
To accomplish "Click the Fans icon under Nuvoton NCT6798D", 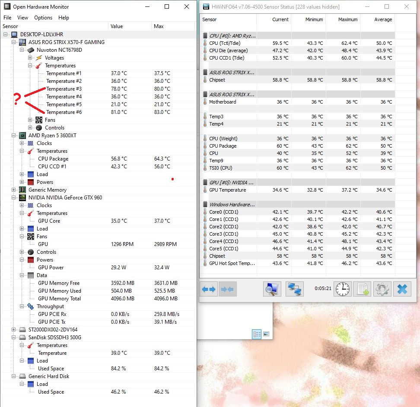I will pyautogui.click(x=39, y=120).
